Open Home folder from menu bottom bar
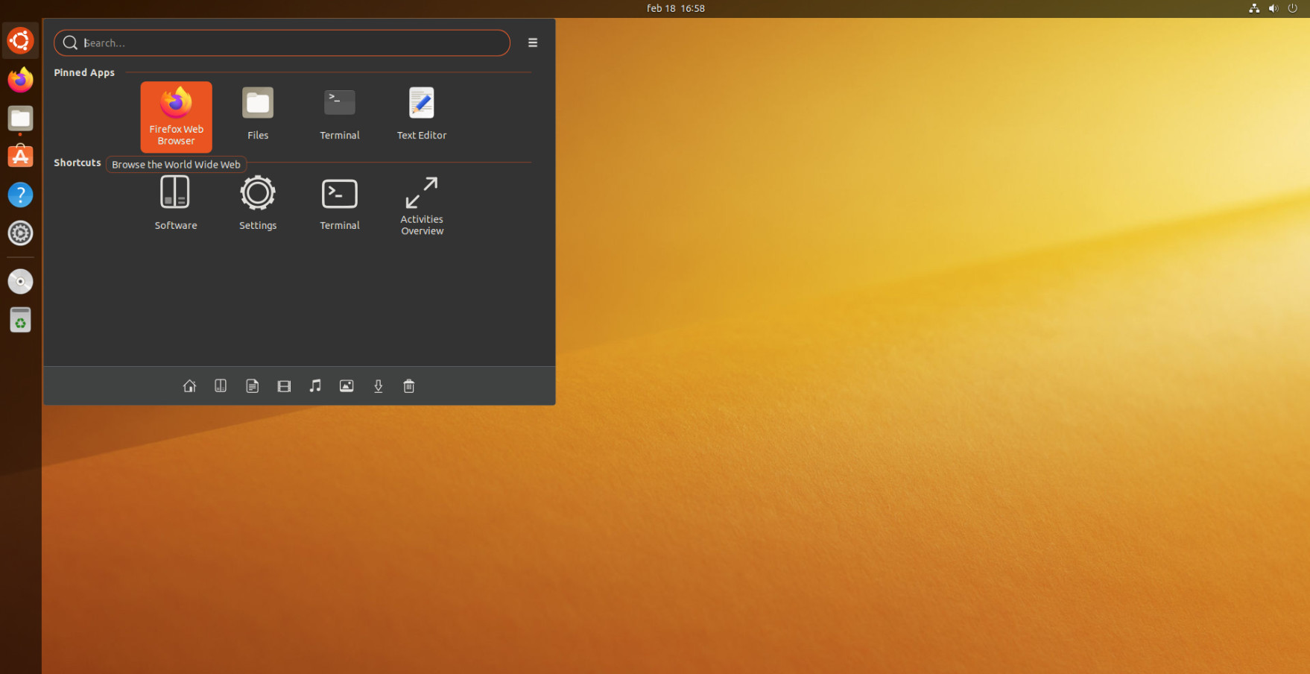 189,386
